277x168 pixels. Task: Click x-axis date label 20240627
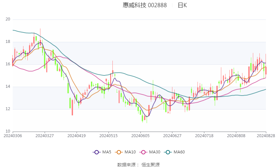(172, 136)
